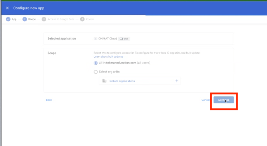Image resolution: width=267 pixels, height=146 pixels.
Task: Close the Configure new app dialog
Action: click(x=7, y=8)
